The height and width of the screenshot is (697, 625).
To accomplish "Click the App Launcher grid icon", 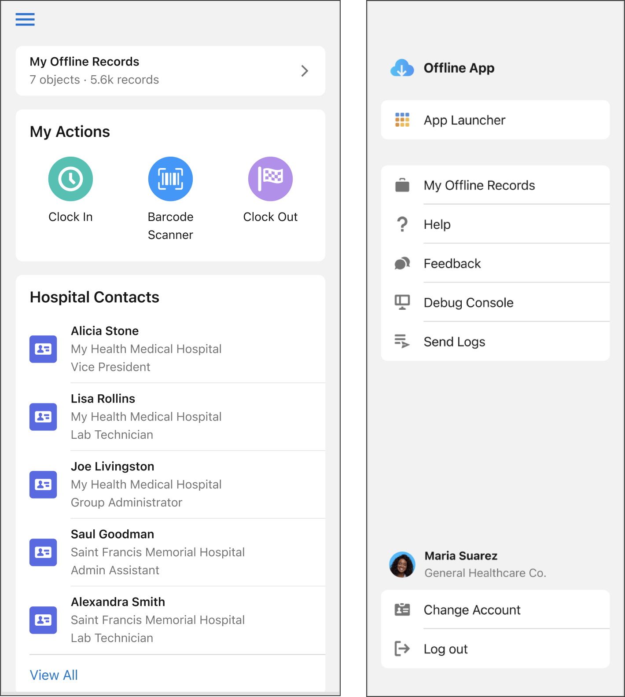I will coord(402,120).
